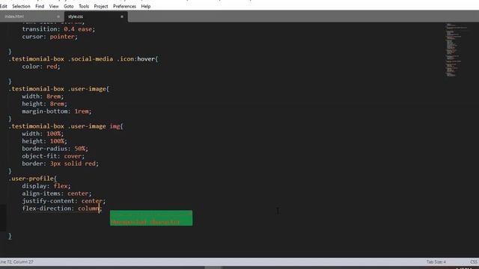479x269 pixels.
Task: Close the style.css tab
Action: [x=122, y=16]
